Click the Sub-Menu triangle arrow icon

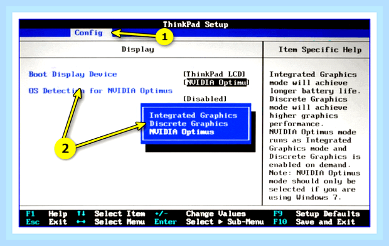coord(220,222)
